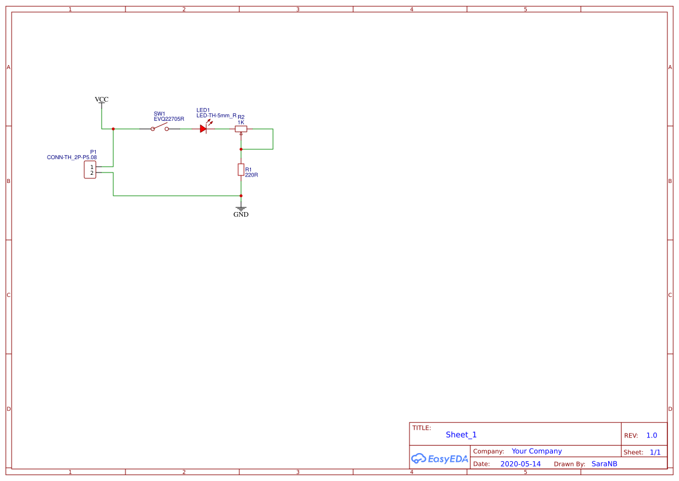Click the EVQ22705R part name
This screenshot has height=481, width=679.
(x=169, y=119)
